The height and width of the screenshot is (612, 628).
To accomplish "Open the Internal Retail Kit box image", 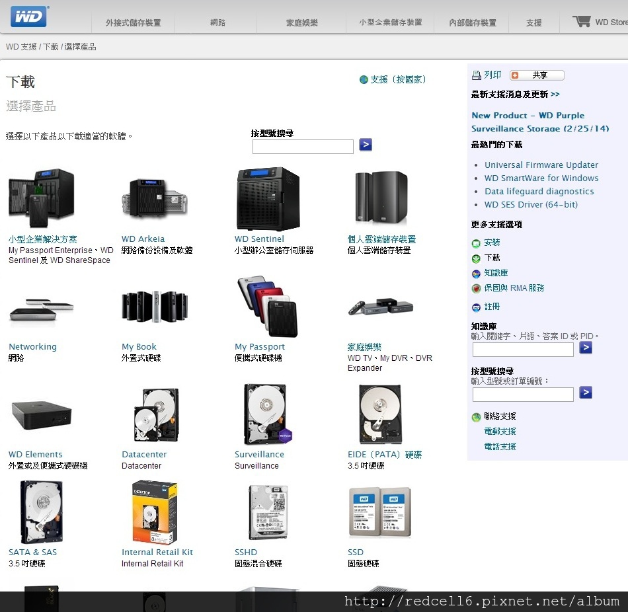I will [x=155, y=512].
